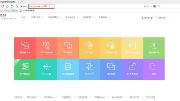Click the magnifier icon in site search

[x=157, y=17]
